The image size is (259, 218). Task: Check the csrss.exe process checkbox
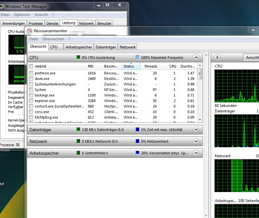[31, 112]
